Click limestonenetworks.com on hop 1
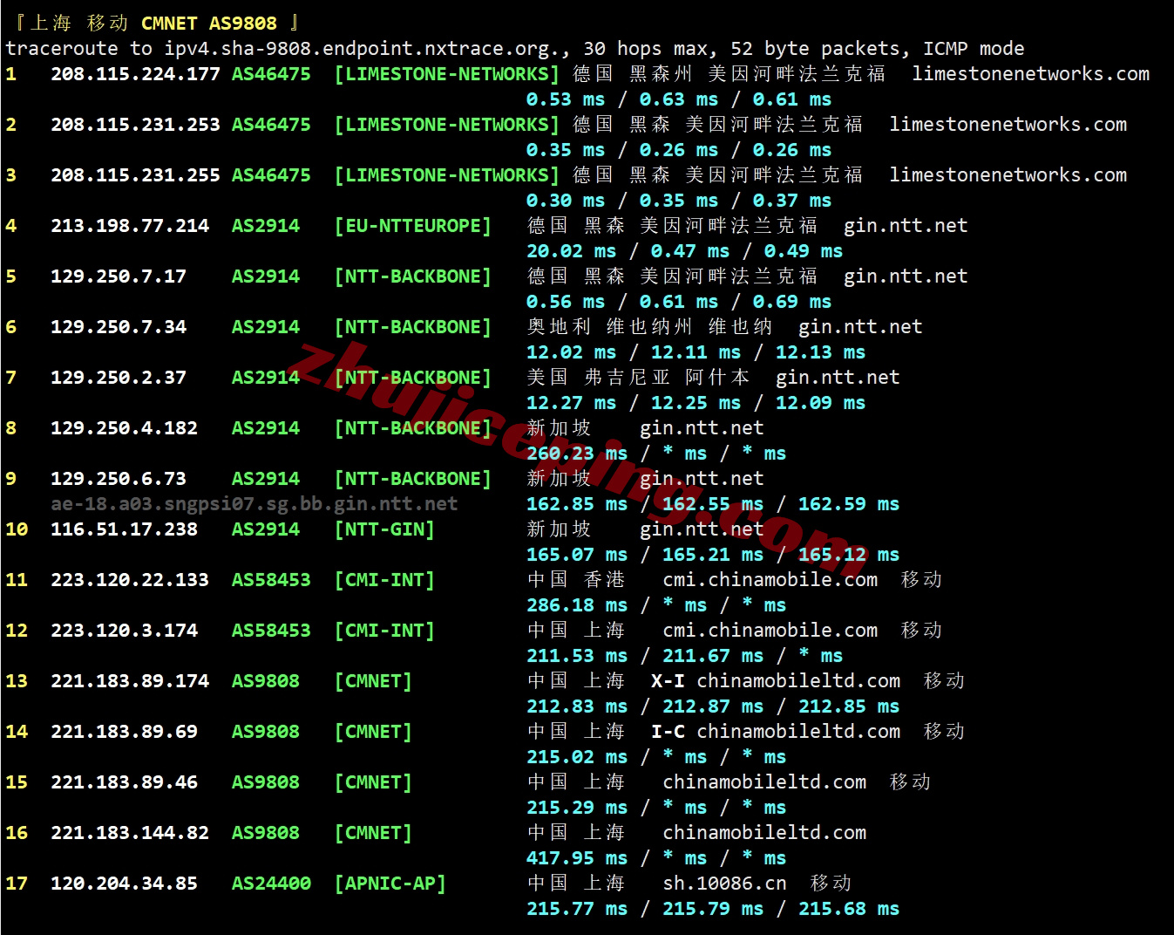 [1031, 74]
